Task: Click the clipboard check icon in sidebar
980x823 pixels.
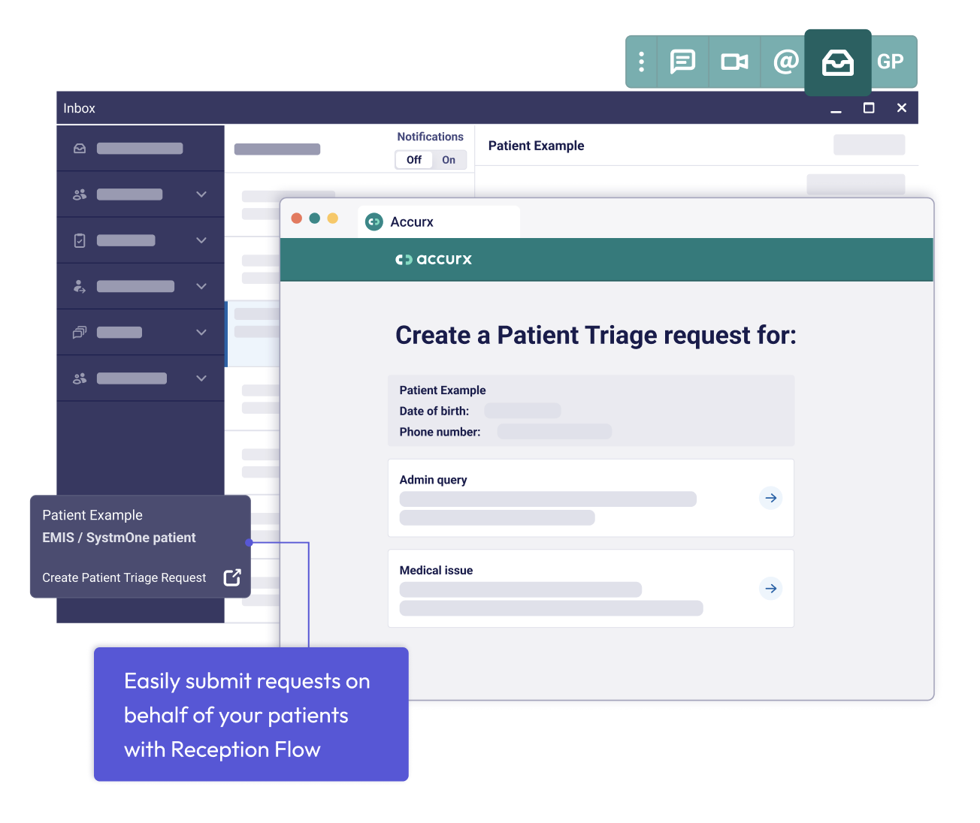Action: (x=80, y=240)
